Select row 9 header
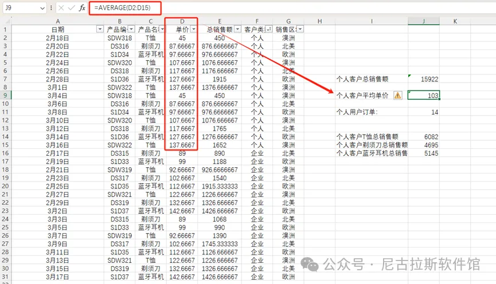 tap(6, 95)
